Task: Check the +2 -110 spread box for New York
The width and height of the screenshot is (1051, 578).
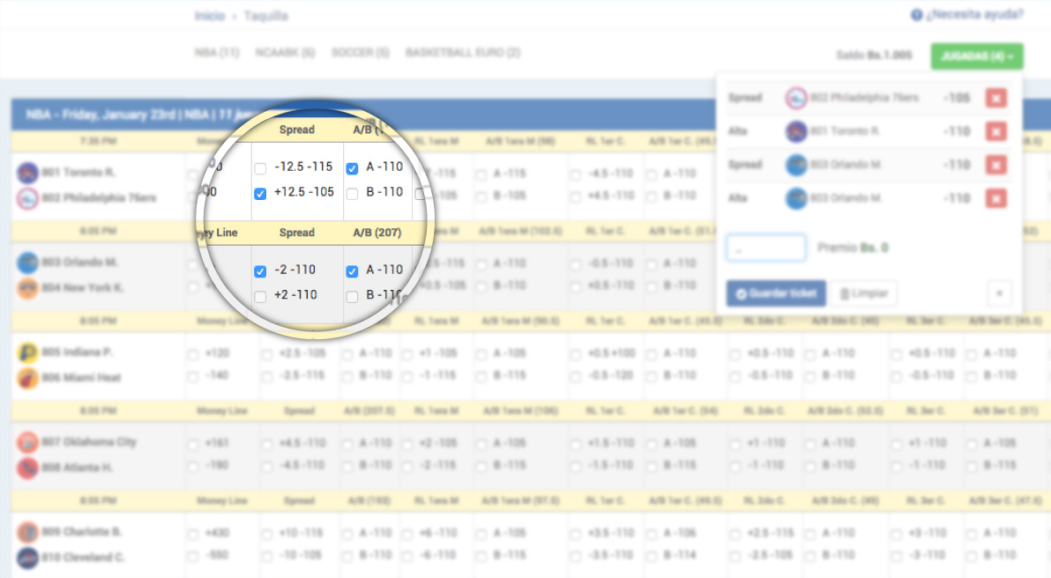Action: click(260, 297)
